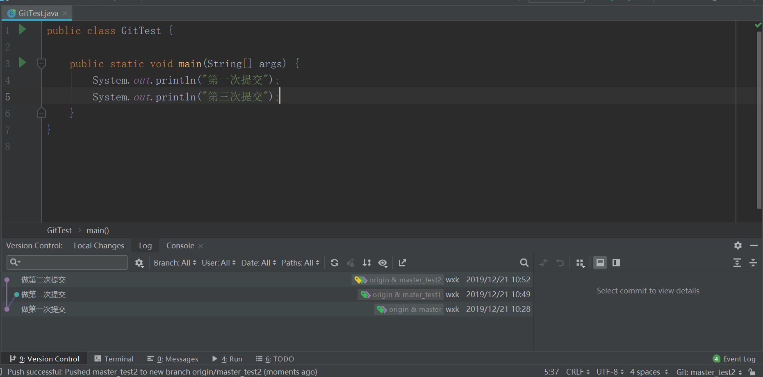
Task: Open the 9: Version Control tool window button
Action: coord(44,359)
